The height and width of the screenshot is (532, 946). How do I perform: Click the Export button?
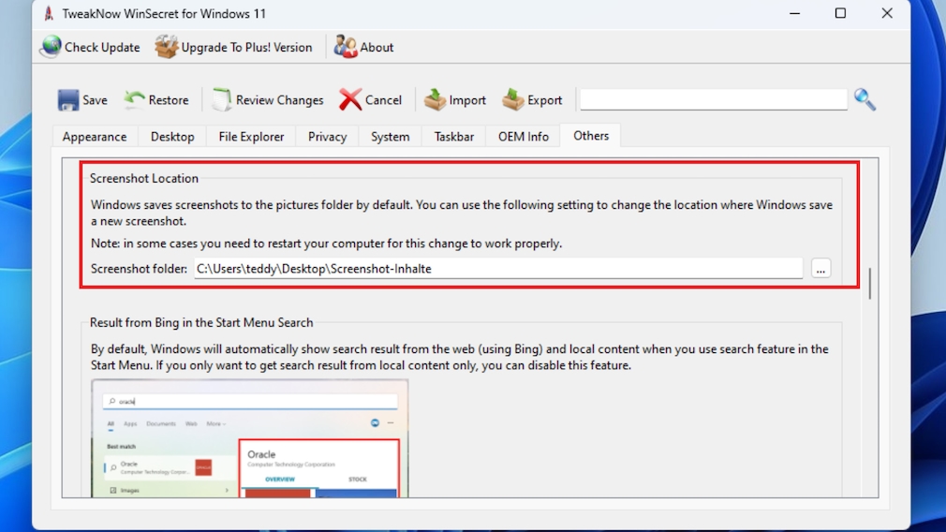pos(532,100)
